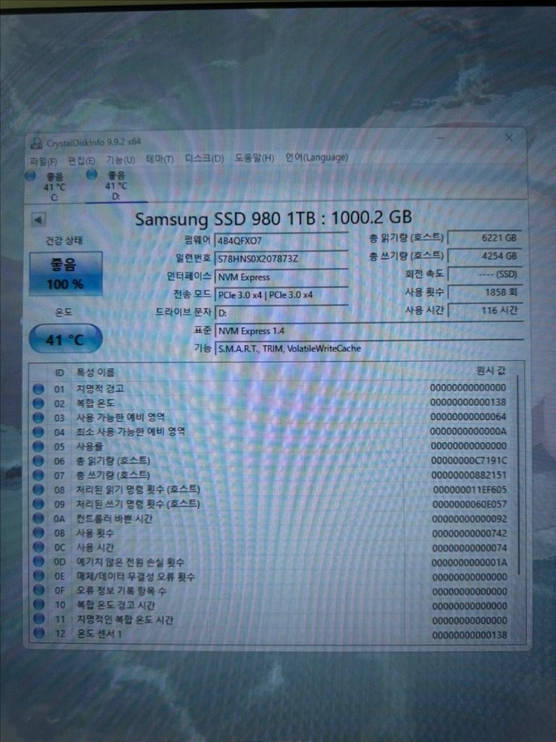Open the 기능(U) menu

[x=120, y=160]
